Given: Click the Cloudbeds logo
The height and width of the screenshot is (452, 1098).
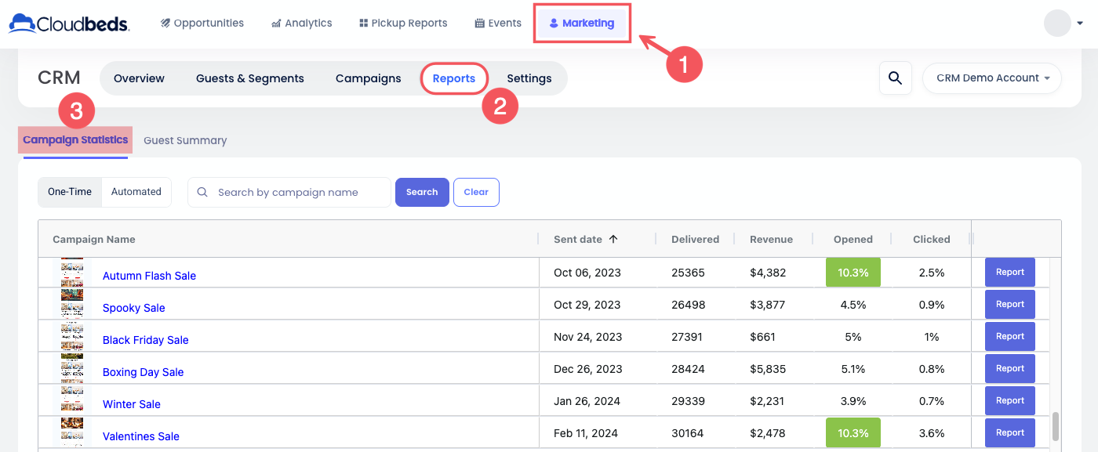Looking at the screenshot, I should point(69,24).
